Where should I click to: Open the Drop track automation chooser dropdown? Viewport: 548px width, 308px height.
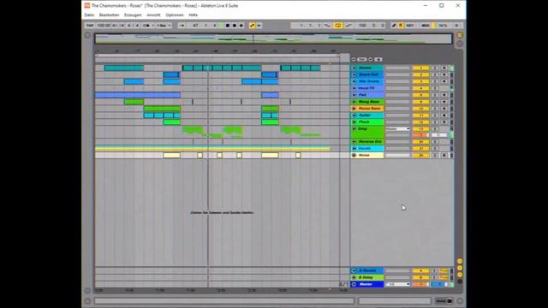pos(397,129)
